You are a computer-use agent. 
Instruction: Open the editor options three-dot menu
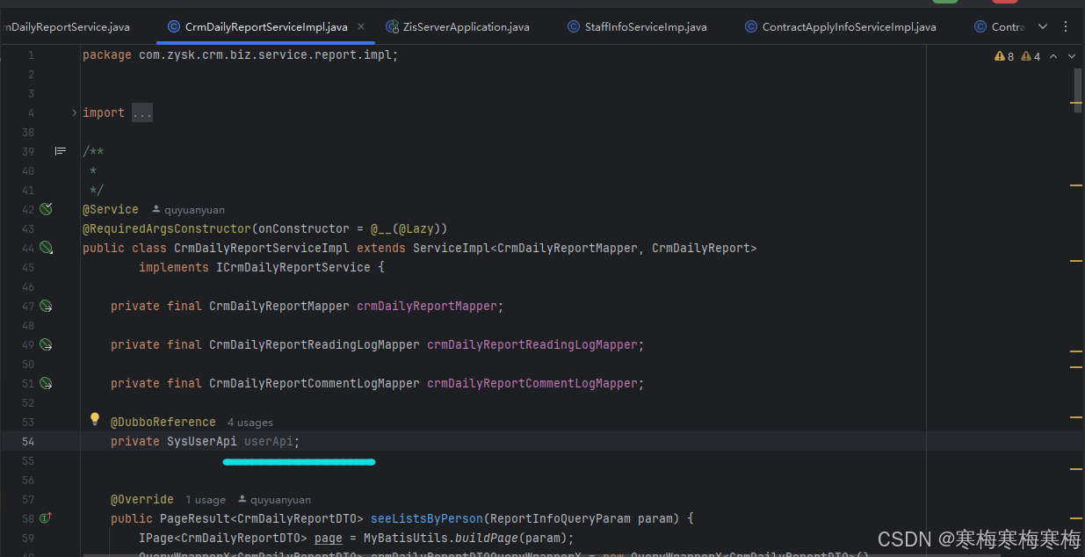1066,26
